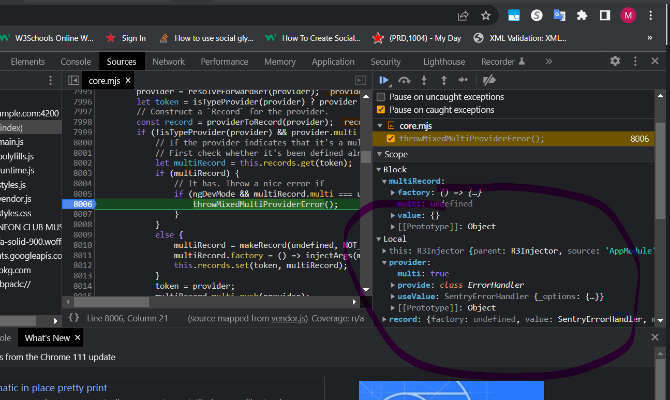Open the automatic pretty print article link
670x400 pixels.
pyautogui.click(x=54, y=388)
